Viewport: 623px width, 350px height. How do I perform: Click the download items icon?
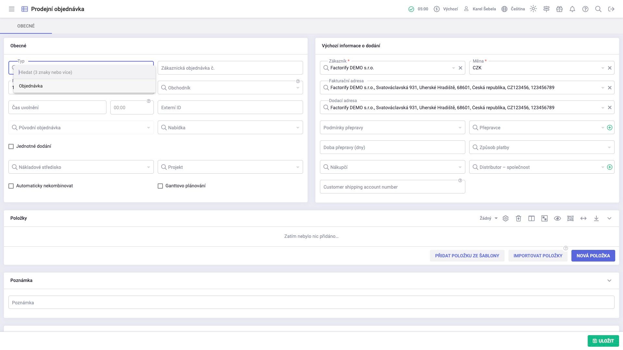[x=596, y=218]
